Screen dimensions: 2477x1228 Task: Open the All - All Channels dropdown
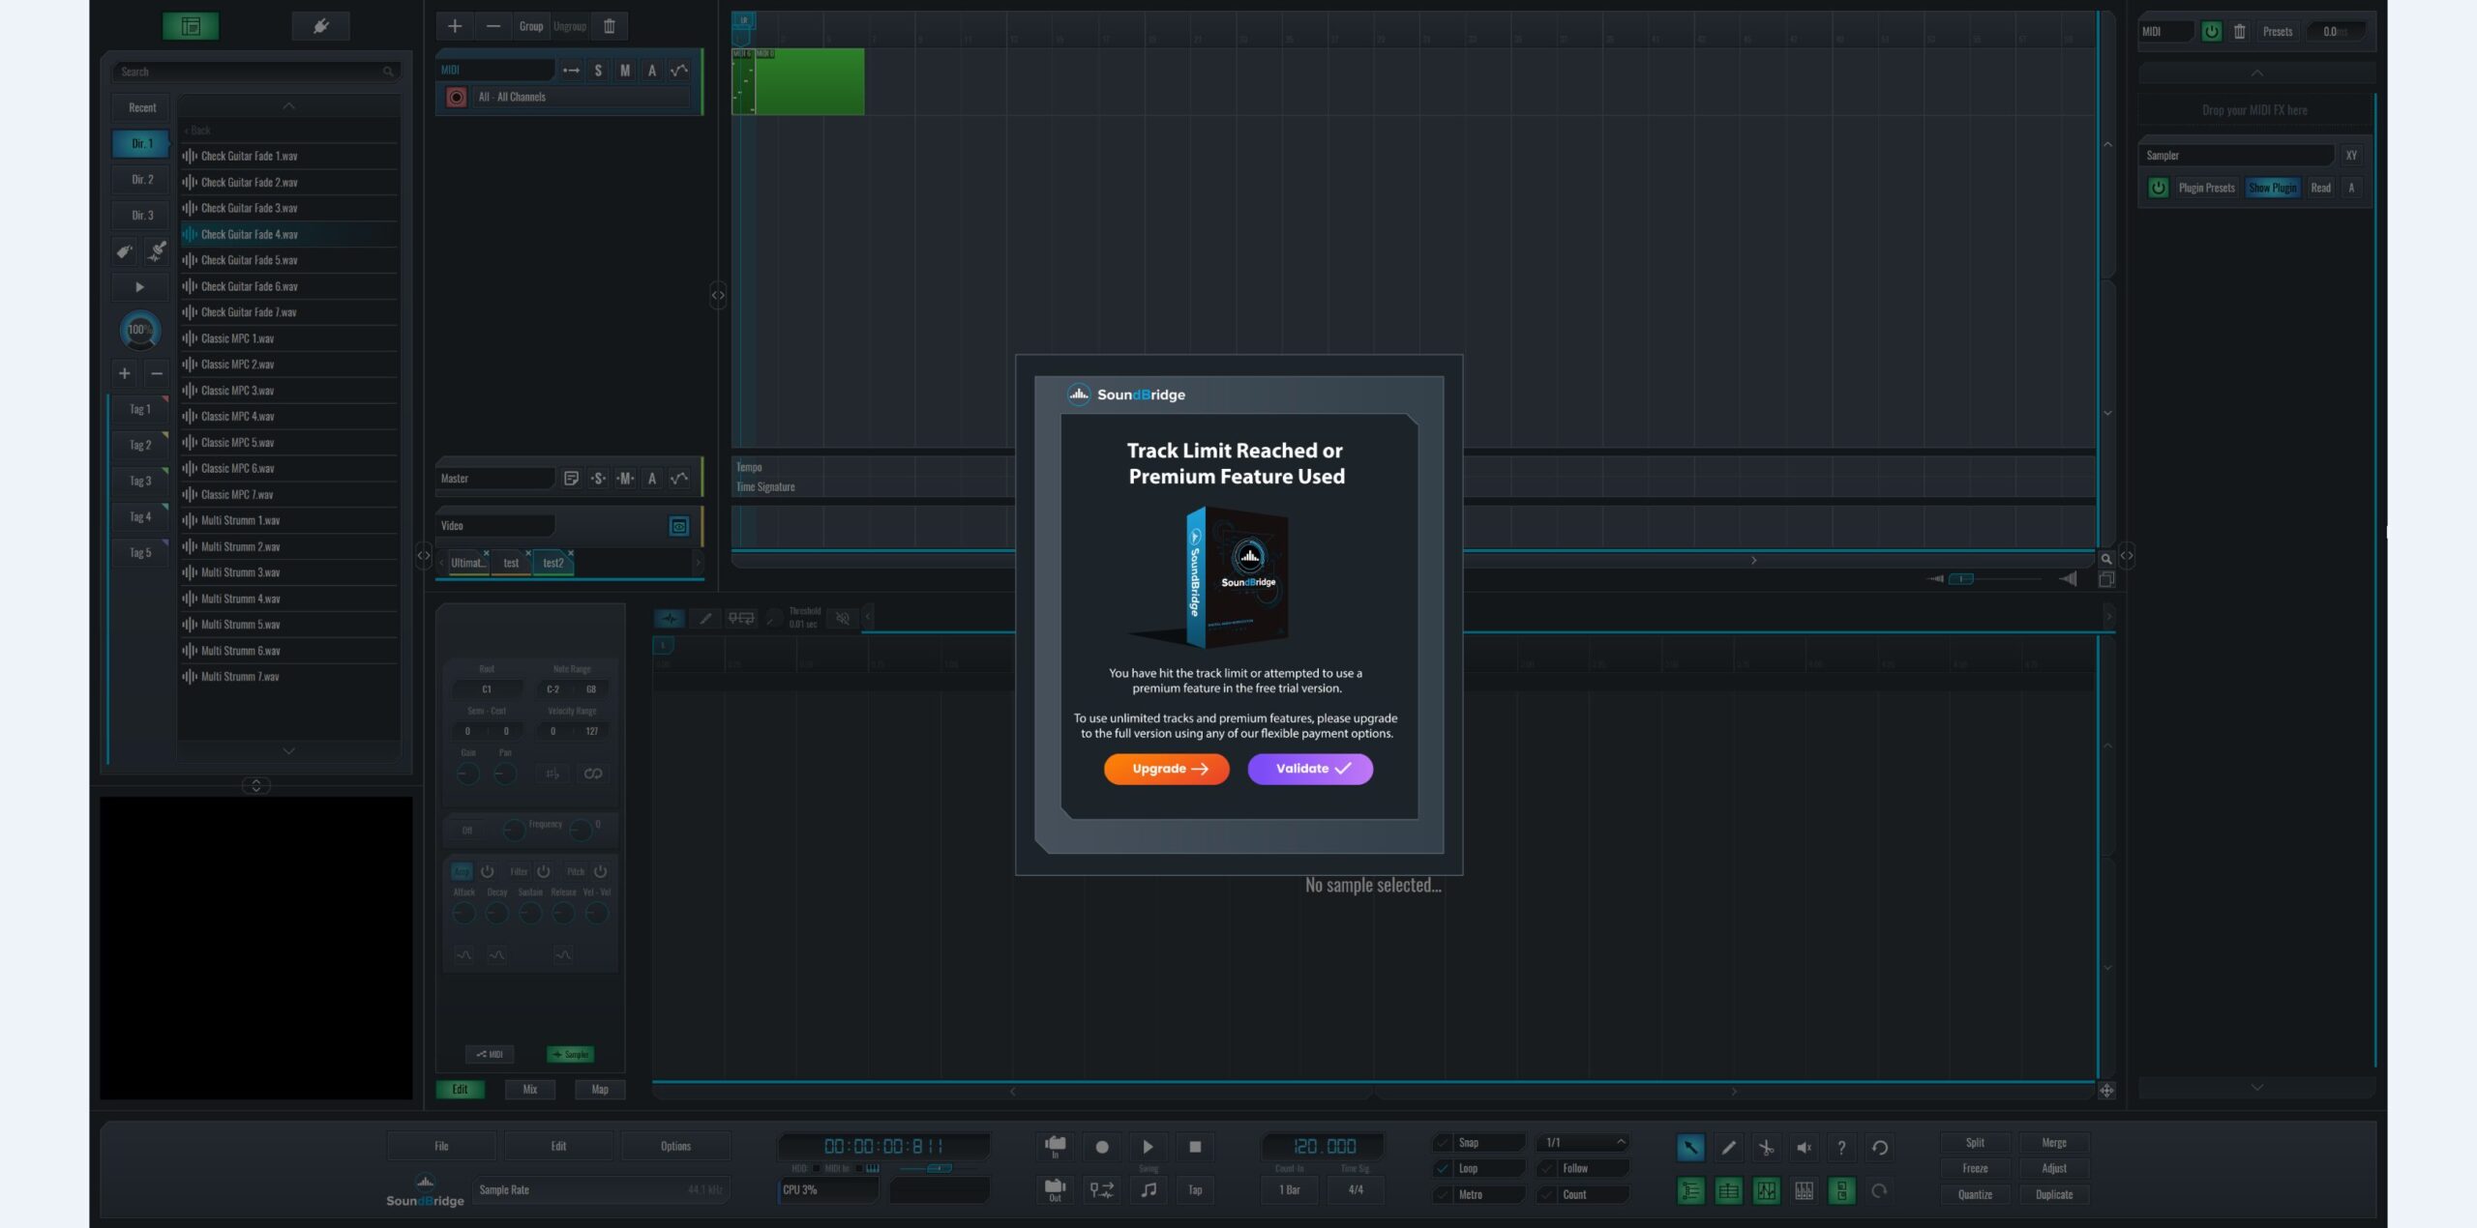click(x=582, y=97)
